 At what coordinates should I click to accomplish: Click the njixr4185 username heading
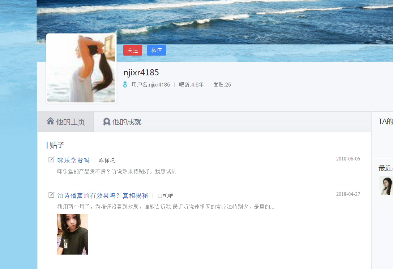141,72
